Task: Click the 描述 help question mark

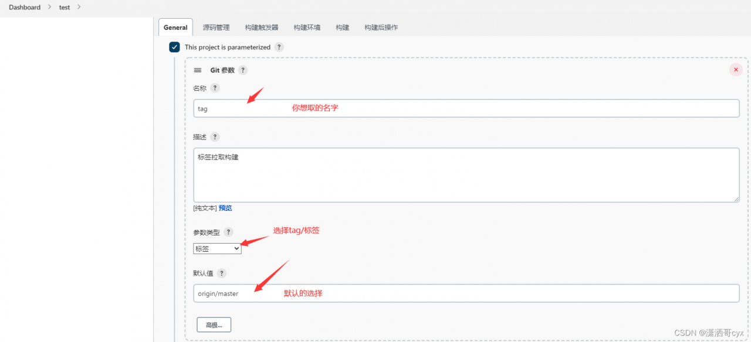Action: [x=214, y=136]
